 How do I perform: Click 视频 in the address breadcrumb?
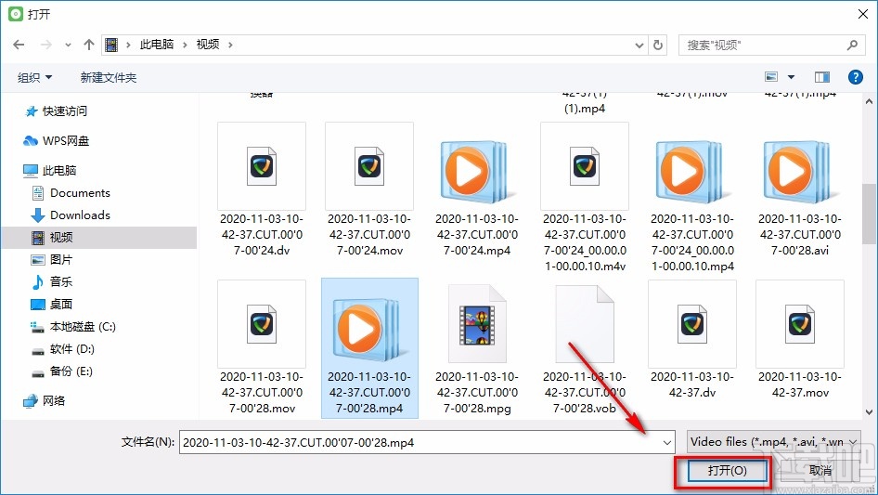tap(208, 45)
